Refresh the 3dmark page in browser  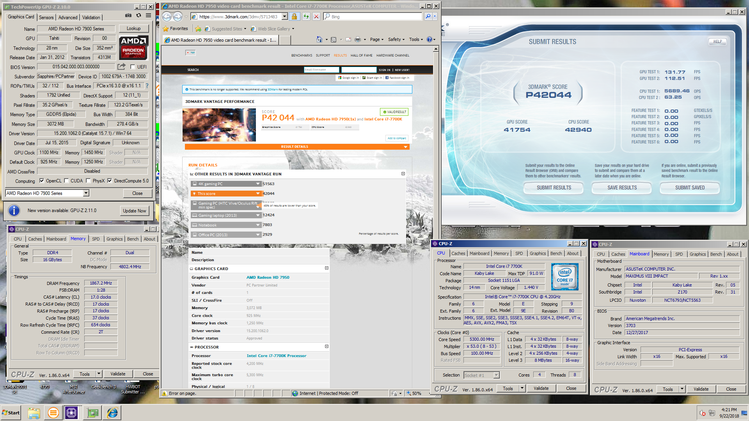click(306, 16)
